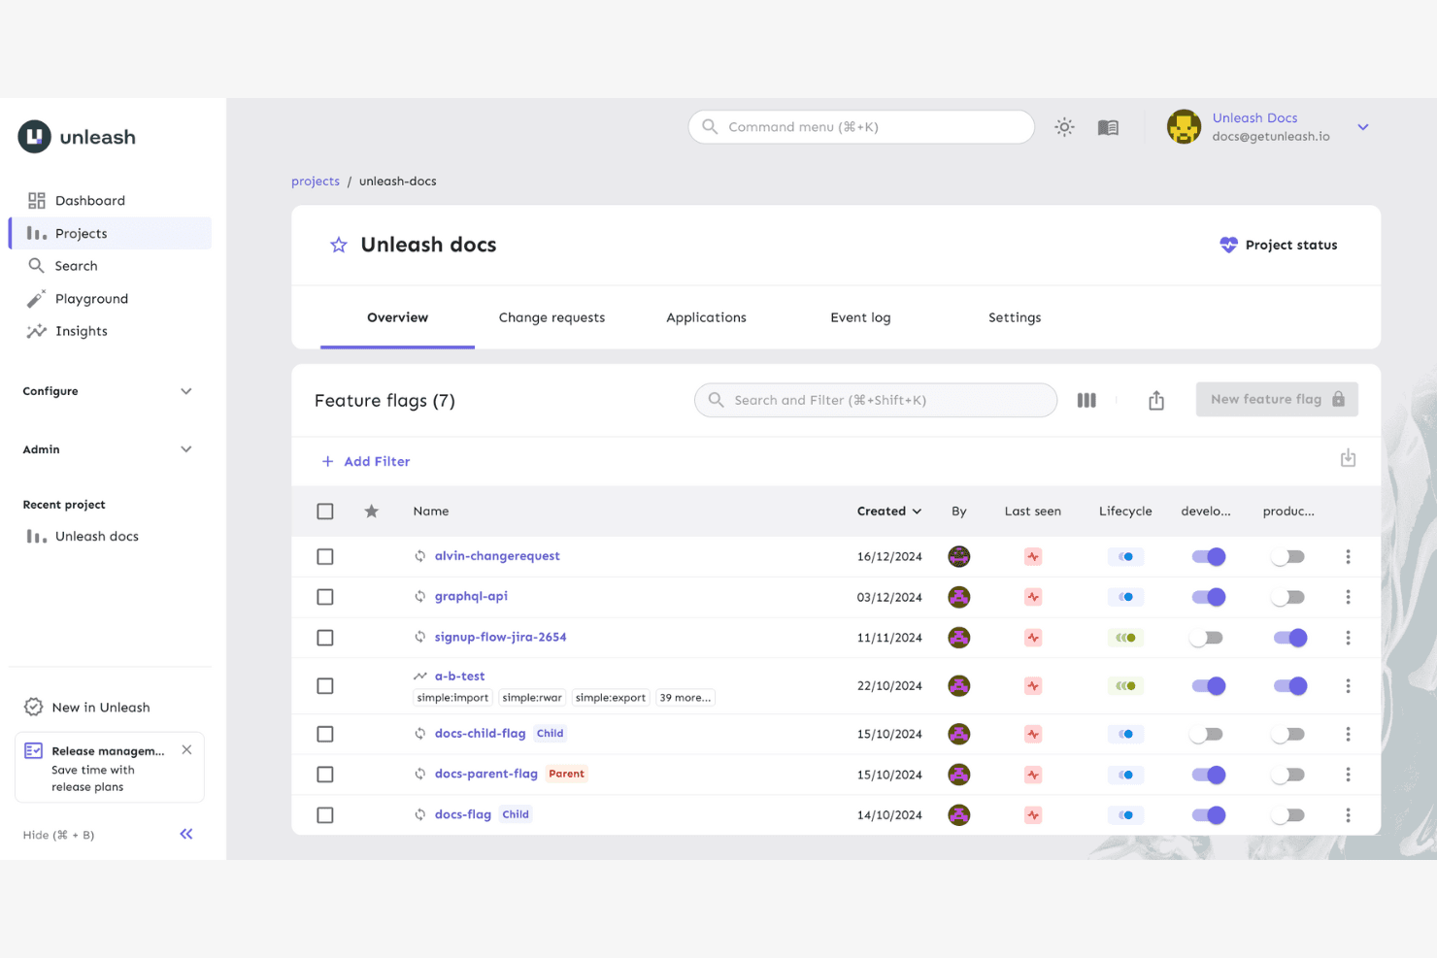Expand the '39 more...' tags on a-b-test
Screen dimensions: 1437x958
pos(685,698)
